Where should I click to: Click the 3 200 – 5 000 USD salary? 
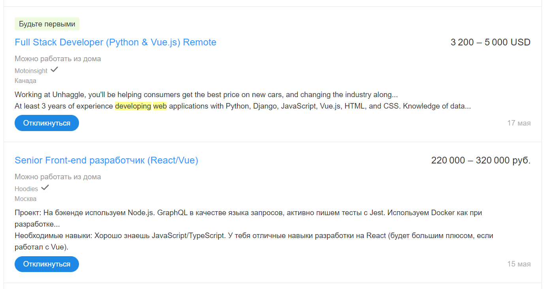[x=490, y=42]
